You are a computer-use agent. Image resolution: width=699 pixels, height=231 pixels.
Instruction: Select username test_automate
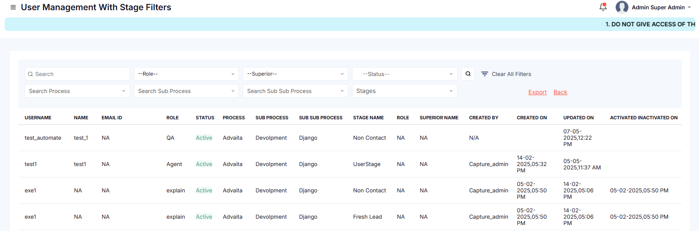click(x=43, y=138)
